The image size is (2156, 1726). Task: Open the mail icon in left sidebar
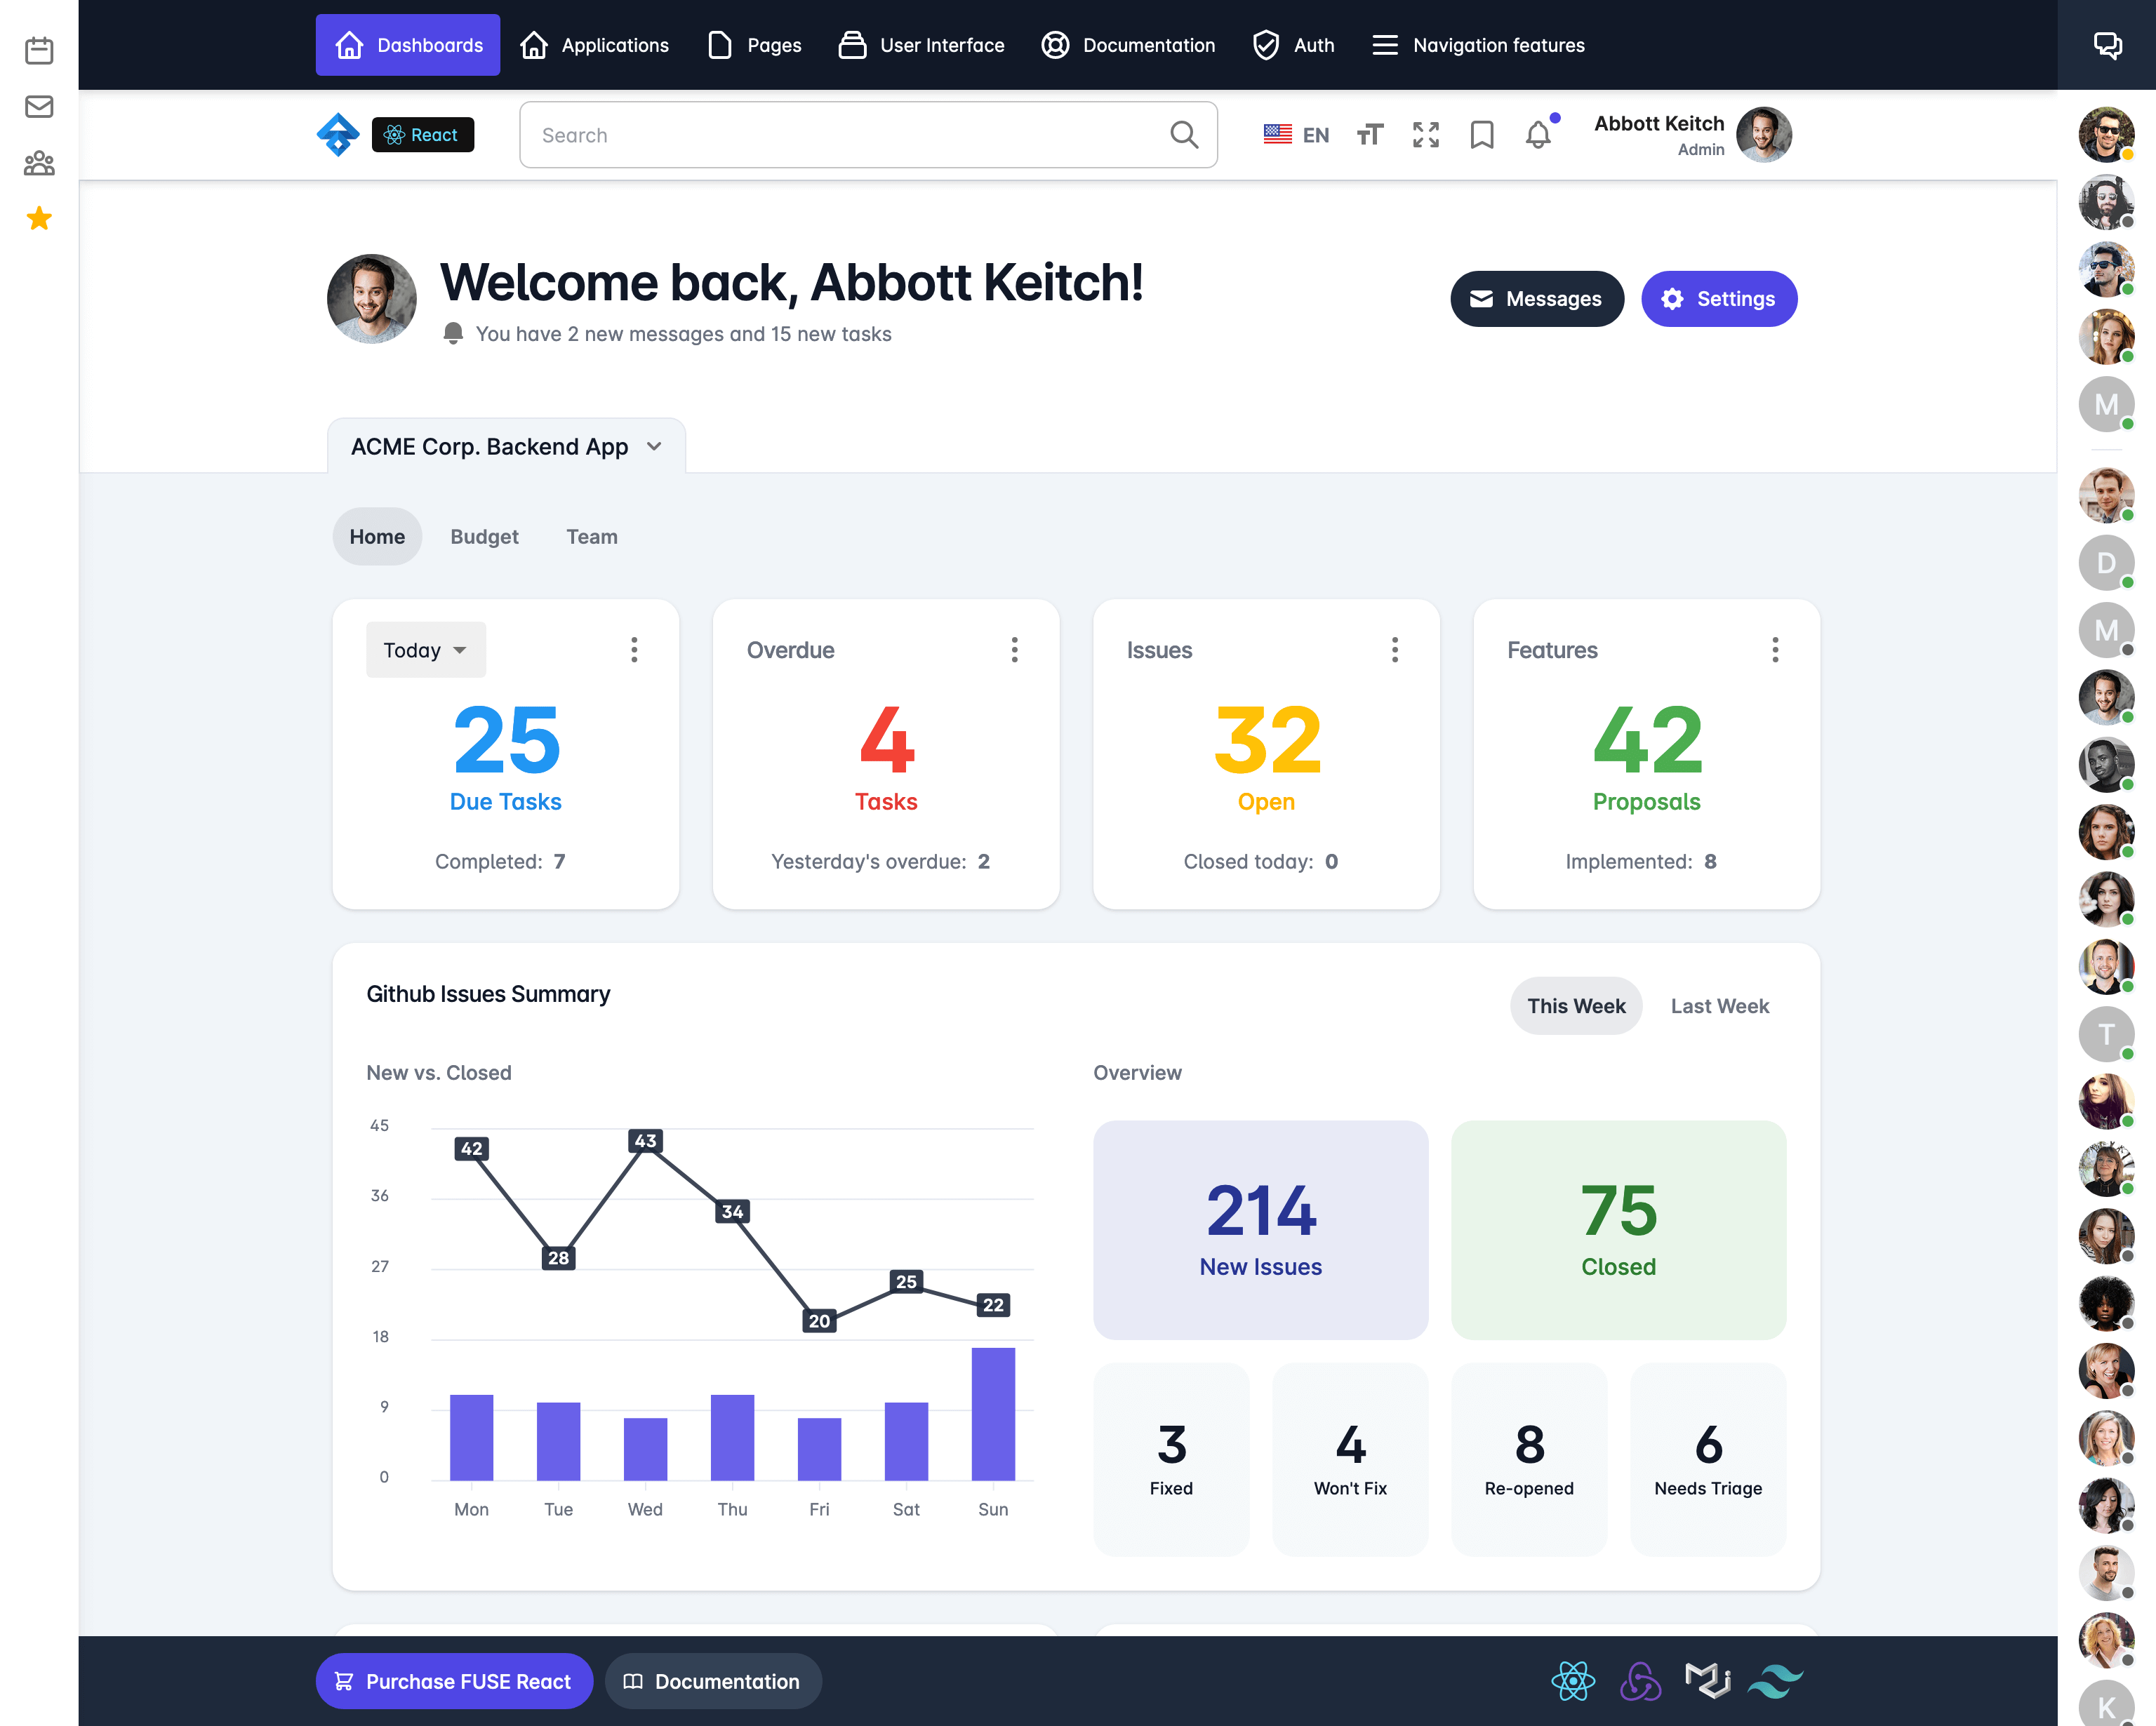[39, 106]
